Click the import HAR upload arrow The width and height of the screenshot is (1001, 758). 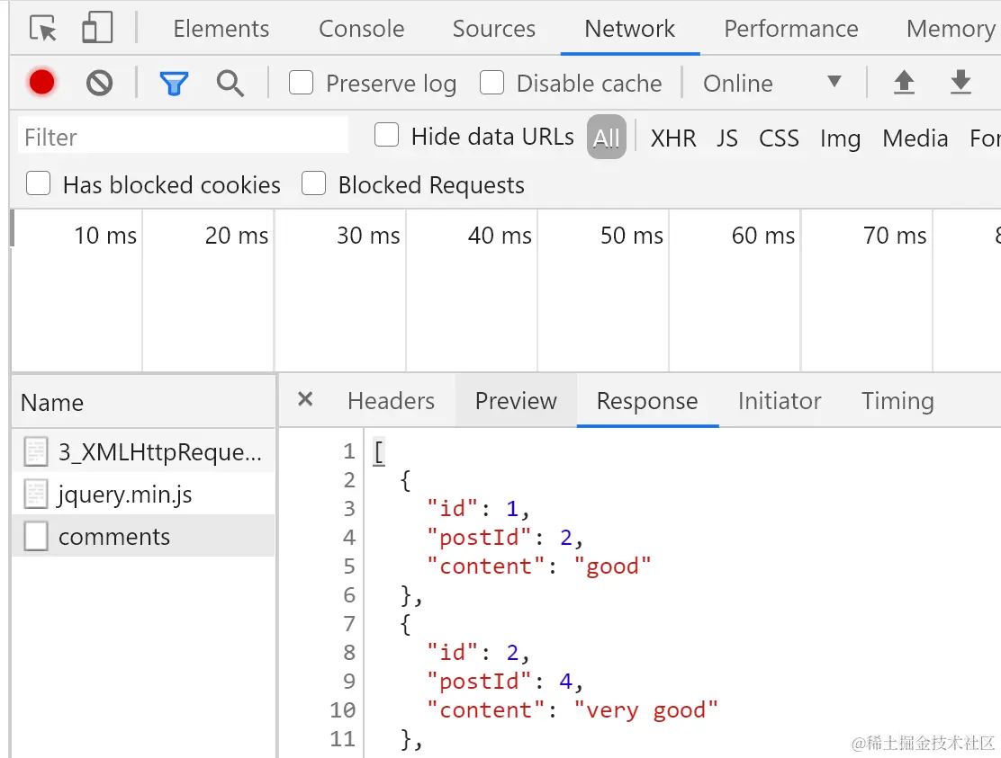[904, 83]
